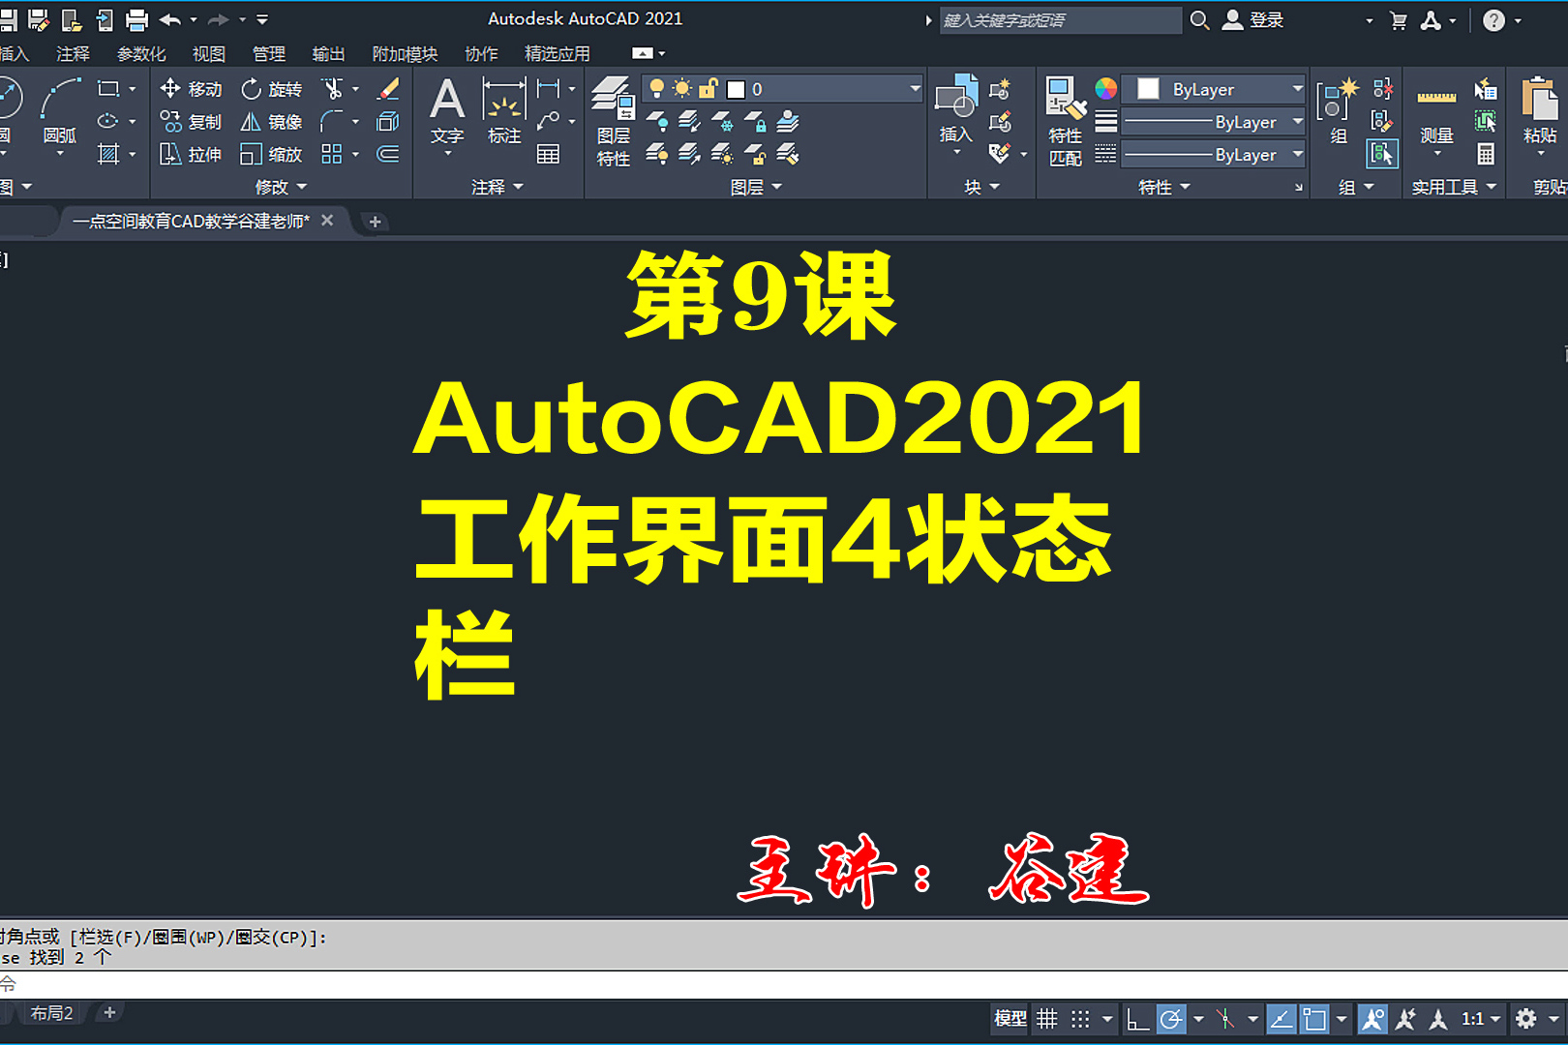The height and width of the screenshot is (1045, 1568).
Task: Switch to the 视图 ribbon tab
Action: click(208, 54)
